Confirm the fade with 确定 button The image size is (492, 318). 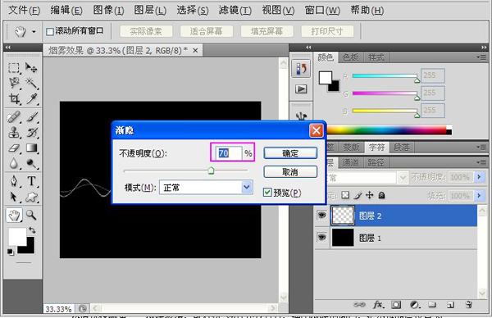point(290,153)
